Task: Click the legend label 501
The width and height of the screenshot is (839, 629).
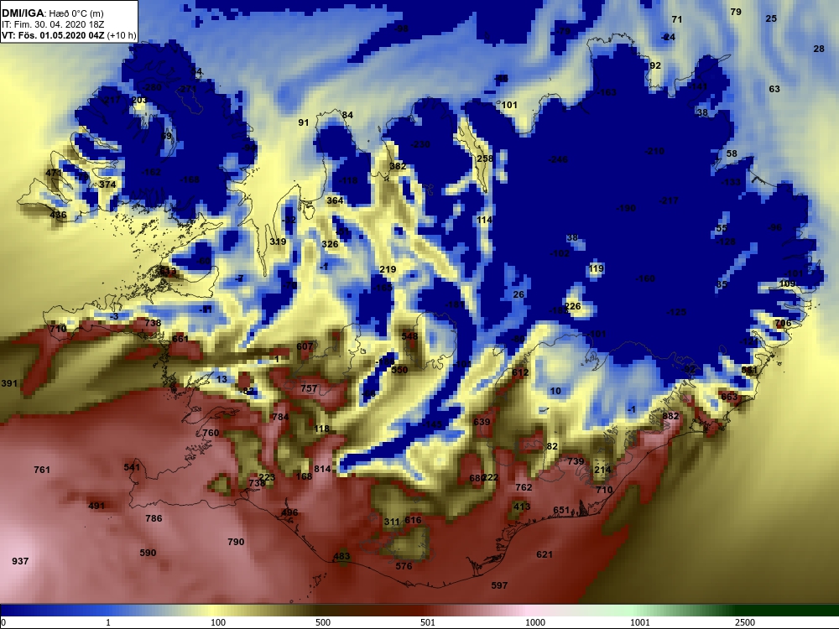Action: click(428, 622)
